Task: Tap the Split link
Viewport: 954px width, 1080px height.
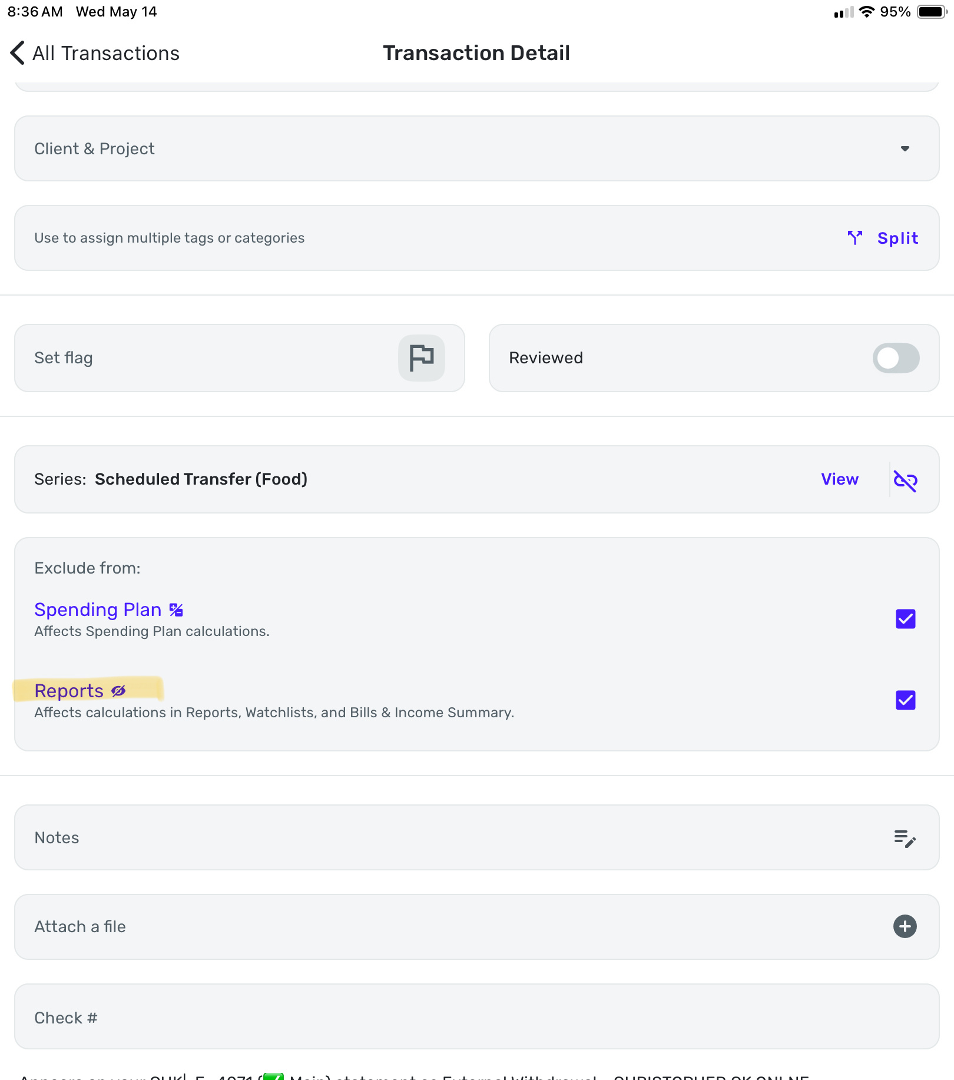Action: (x=897, y=238)
